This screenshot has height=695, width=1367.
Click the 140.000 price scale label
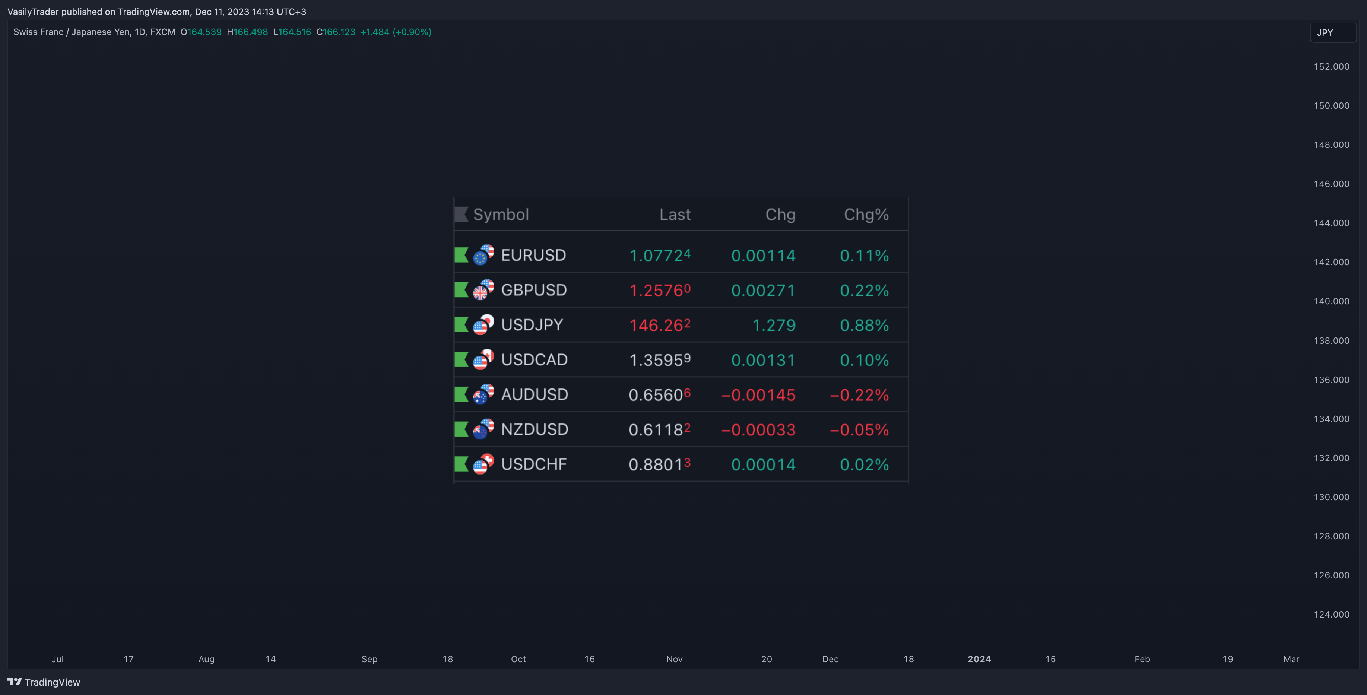tap(1332, 301)
